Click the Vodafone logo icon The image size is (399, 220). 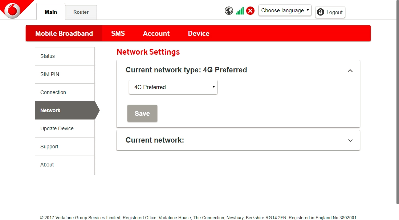click(13, 10)
